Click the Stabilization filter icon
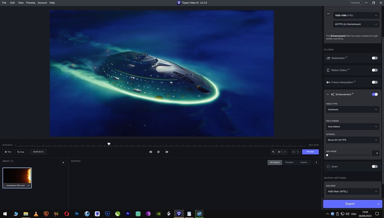This screenshot has height=218, width=384. pyautogui.click(x=328, y=58)
